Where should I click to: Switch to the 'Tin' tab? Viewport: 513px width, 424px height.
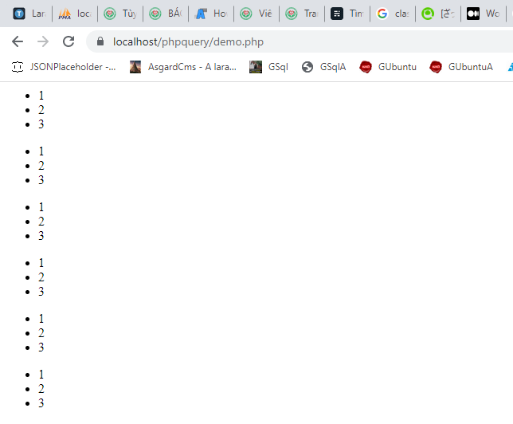point(347,14)
